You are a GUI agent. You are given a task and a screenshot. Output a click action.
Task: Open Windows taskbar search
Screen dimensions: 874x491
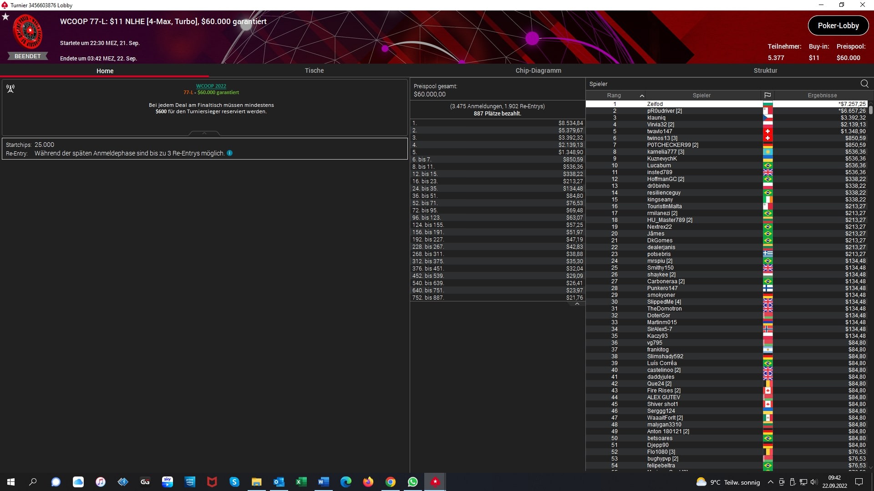click(33, 482)
